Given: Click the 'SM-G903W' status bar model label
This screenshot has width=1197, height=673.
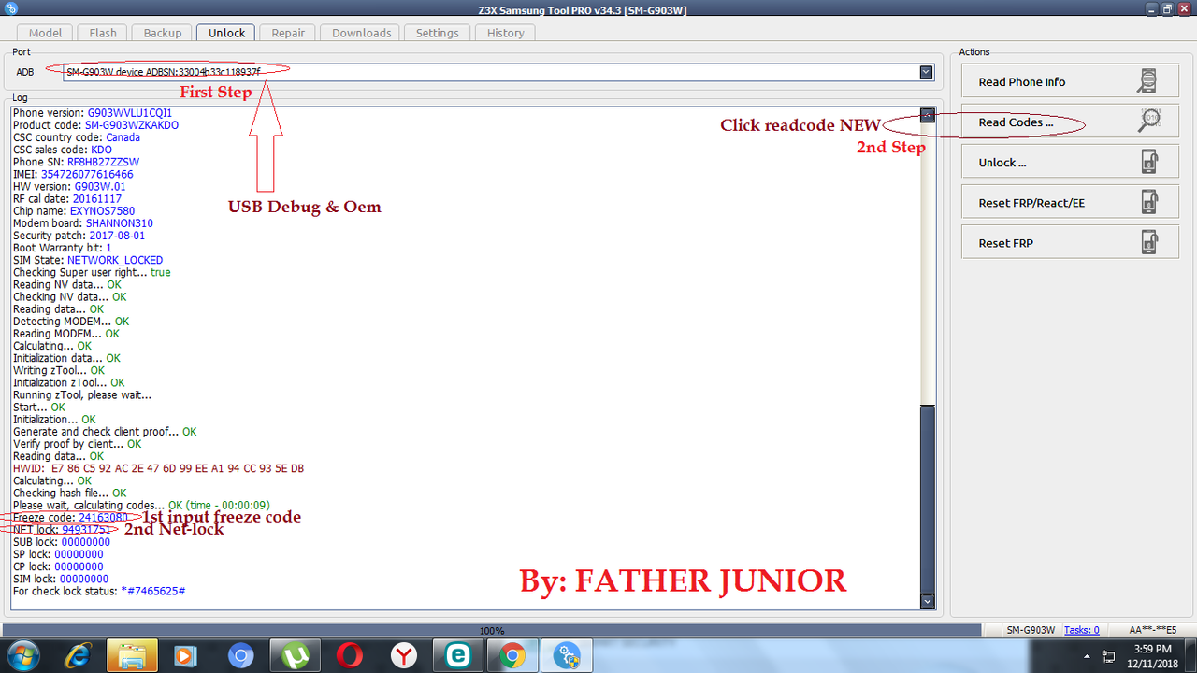Looking at the screenshot, I should (1031, 630).
